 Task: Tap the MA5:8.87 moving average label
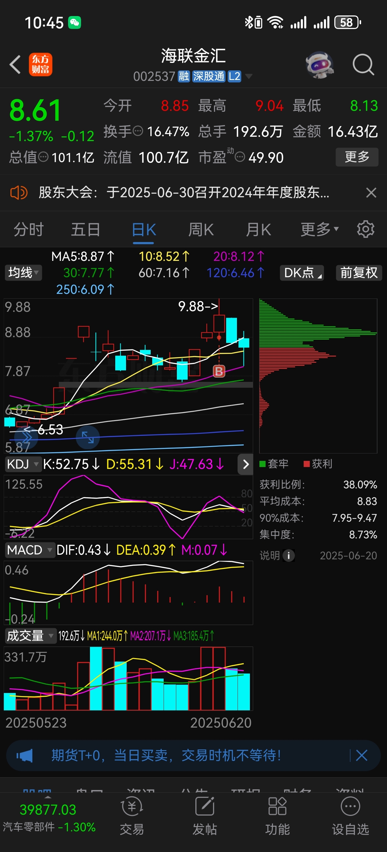pyautogui.click(x=83, y=256)
